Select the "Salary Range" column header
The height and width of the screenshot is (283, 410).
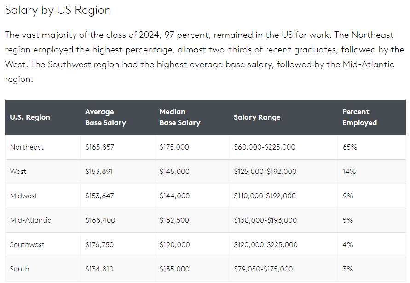257,117
